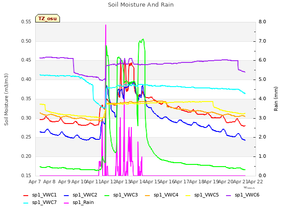Click the Apr 14 date tick label
This screenshot has width=282, height=211.
click(x=137, y=182)
